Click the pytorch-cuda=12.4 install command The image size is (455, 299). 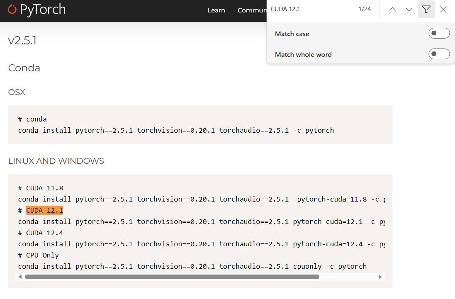pyautogui.click(x=202, y=244)
